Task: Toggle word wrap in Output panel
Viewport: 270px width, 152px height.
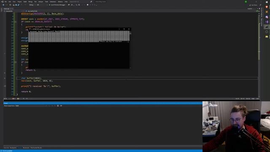Action: tap(61, 106)
